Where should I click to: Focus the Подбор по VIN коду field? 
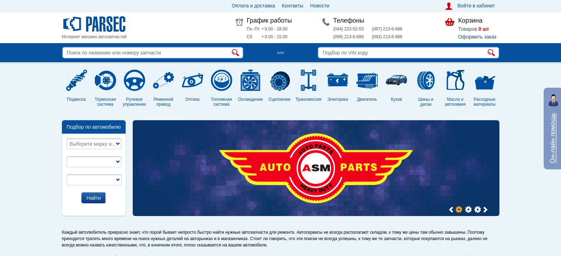[408, 53]
